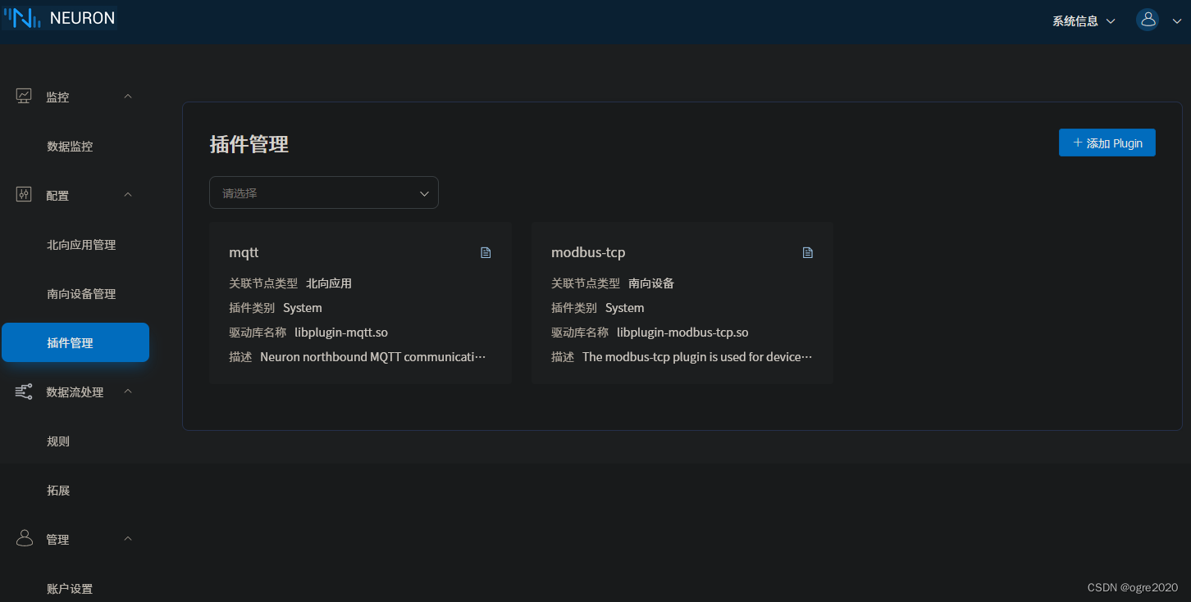The height and width of the screenshot is (602, 1191).
Task: Open the mqtt plugin document icon
Action: pos(486,252)
